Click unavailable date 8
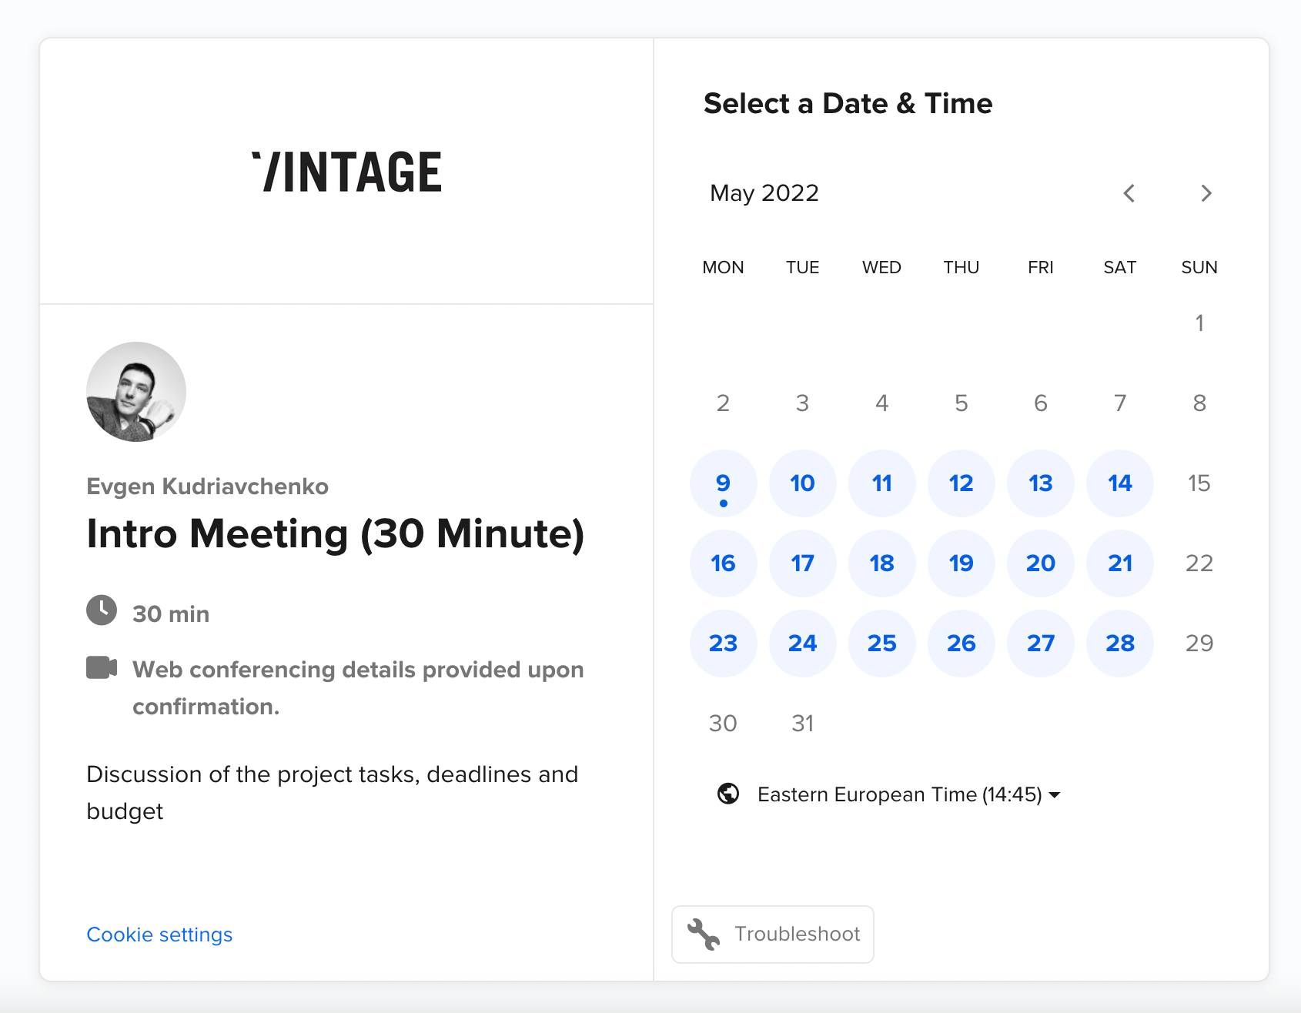The image size is (1301, 1013). 1199,403
